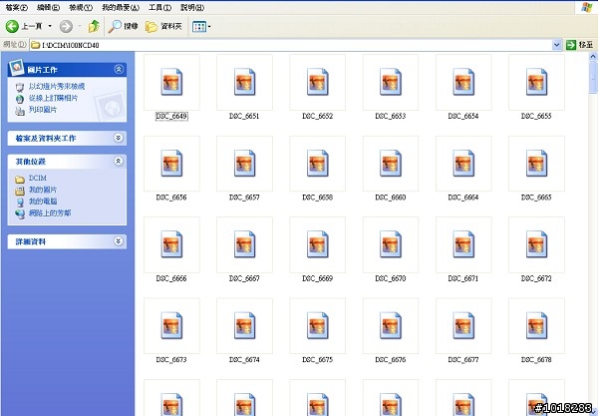This screenshot has height=416, width=598.
Task: Open the 檢視(V) menu
Action: coord(81,7)
